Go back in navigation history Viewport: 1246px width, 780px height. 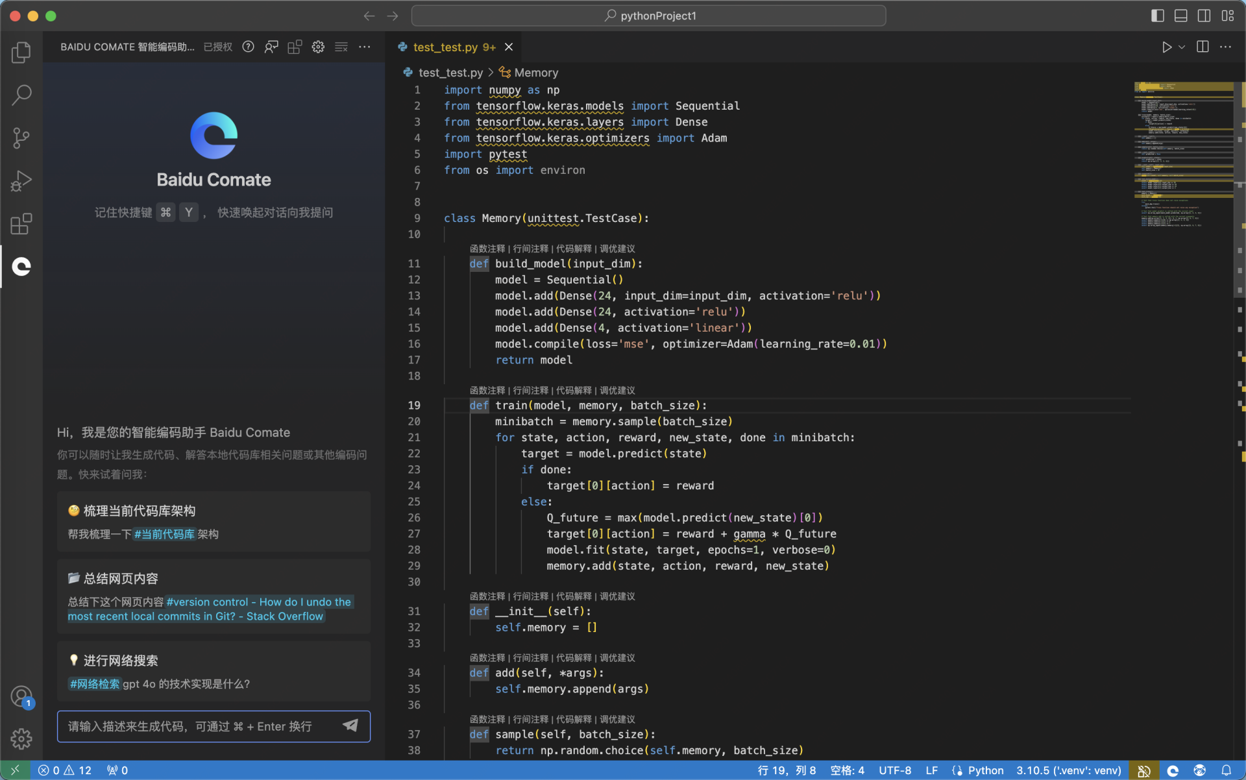coord(369,16)
